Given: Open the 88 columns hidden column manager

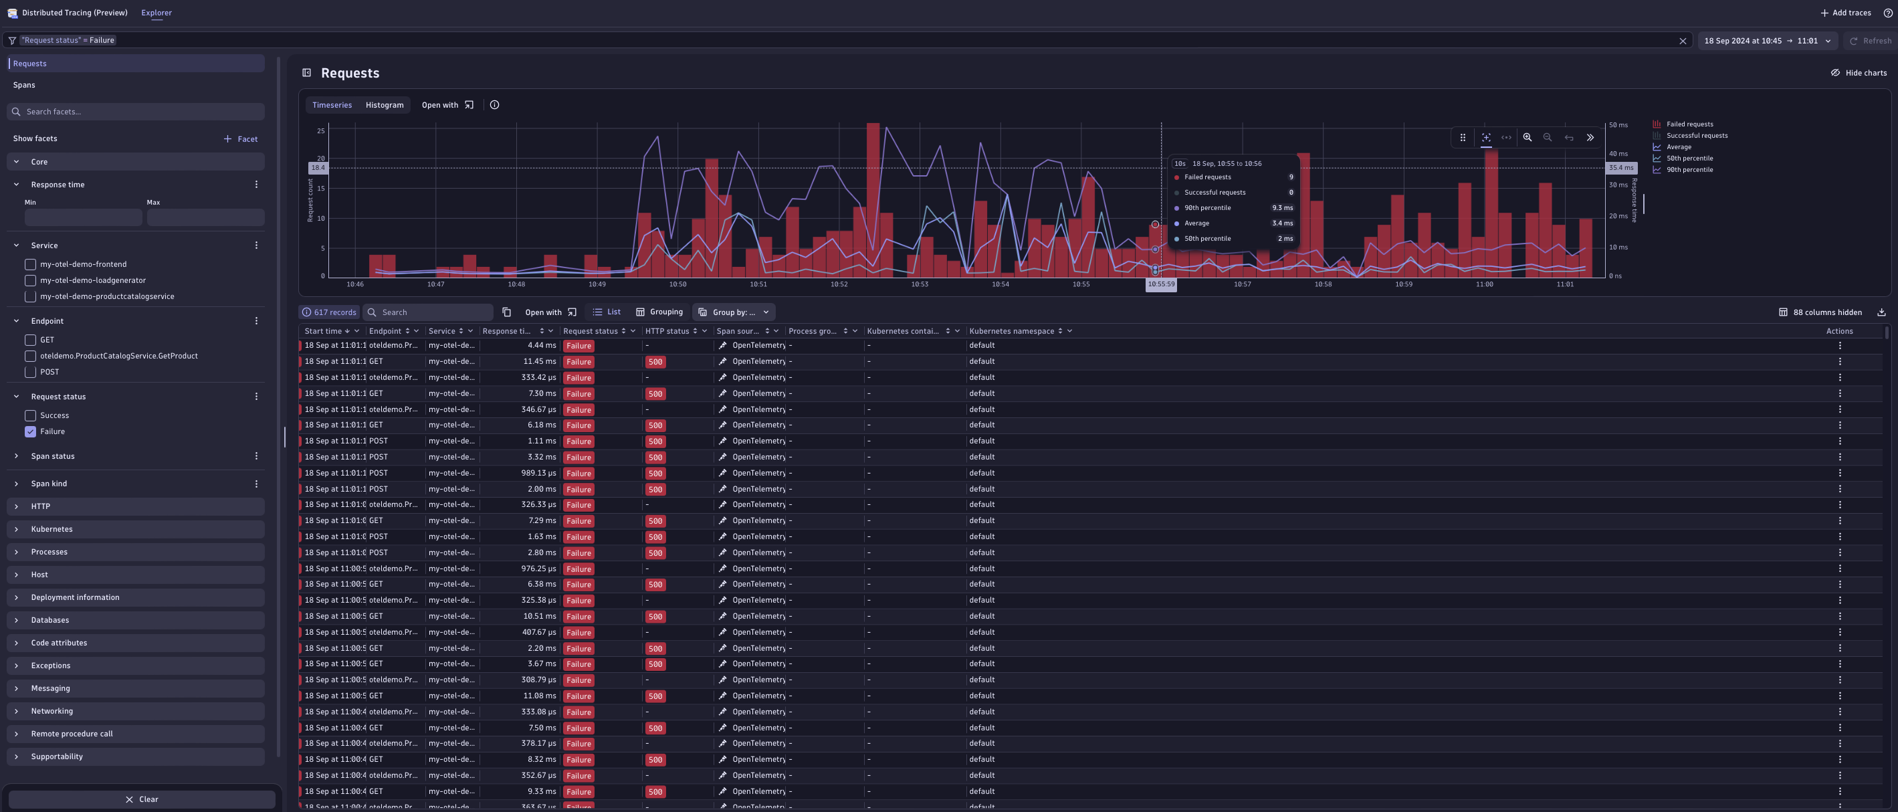Looking at the screenshot, I should [x=1820, y=312].
